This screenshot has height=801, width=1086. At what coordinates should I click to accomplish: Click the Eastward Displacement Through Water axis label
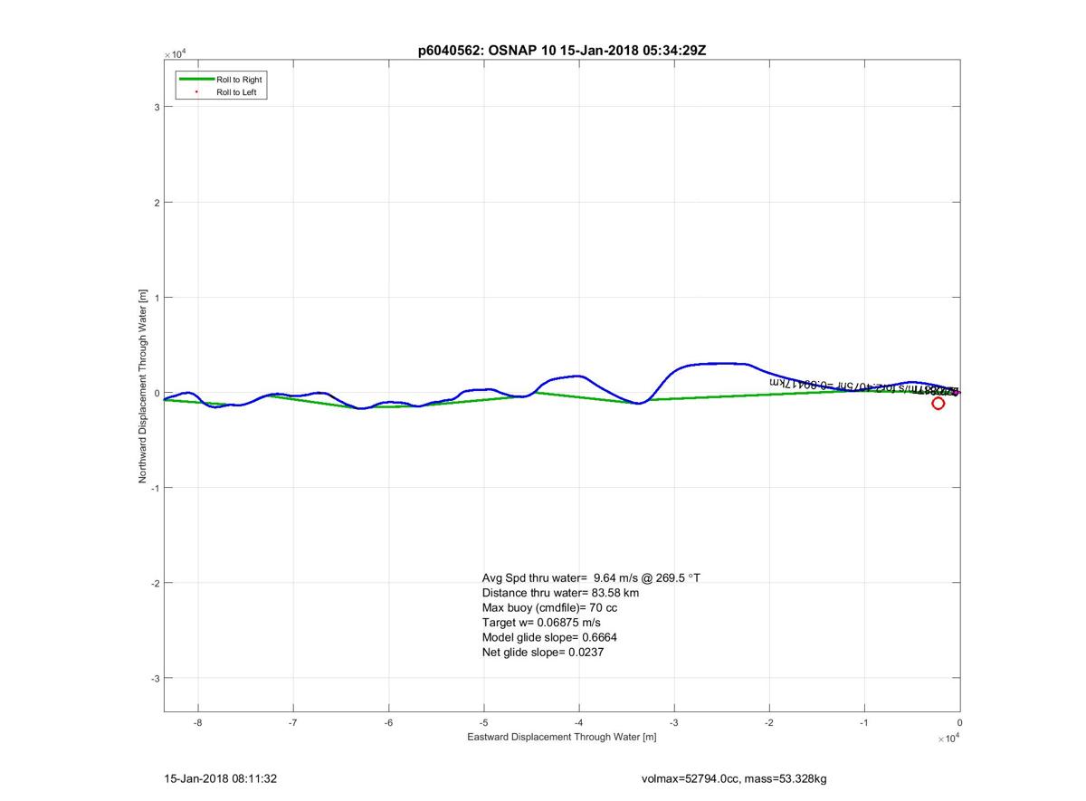pyautogui.click(x=562, y=737)
